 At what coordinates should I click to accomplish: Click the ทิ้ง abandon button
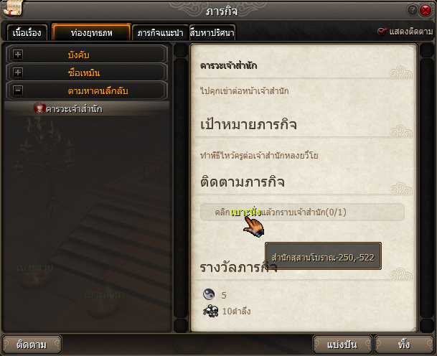tap(404, 345)
